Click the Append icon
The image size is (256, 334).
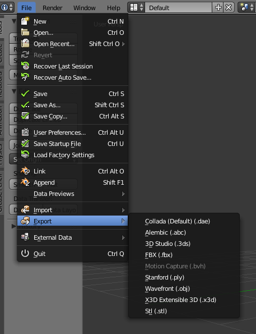click(x=25, y=182)
